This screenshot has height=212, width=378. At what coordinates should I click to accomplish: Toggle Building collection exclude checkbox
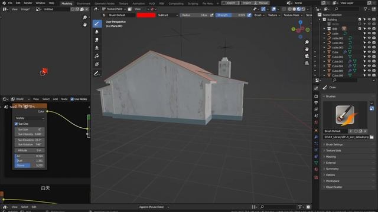coord(360,19)
